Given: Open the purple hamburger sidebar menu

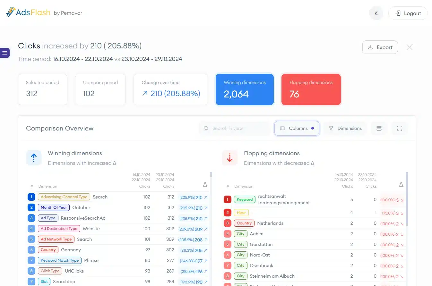Looking at the screenshot, I should pyautogui.click(x=4, y=53).
